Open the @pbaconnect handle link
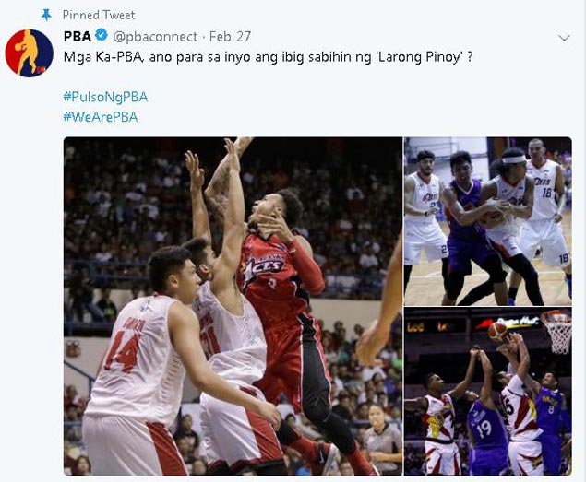Image resolution: width=586 pixels, height=482 pixels. 155,37
